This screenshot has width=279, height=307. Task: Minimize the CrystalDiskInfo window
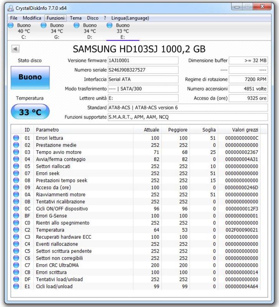click(x=237, y=7)
